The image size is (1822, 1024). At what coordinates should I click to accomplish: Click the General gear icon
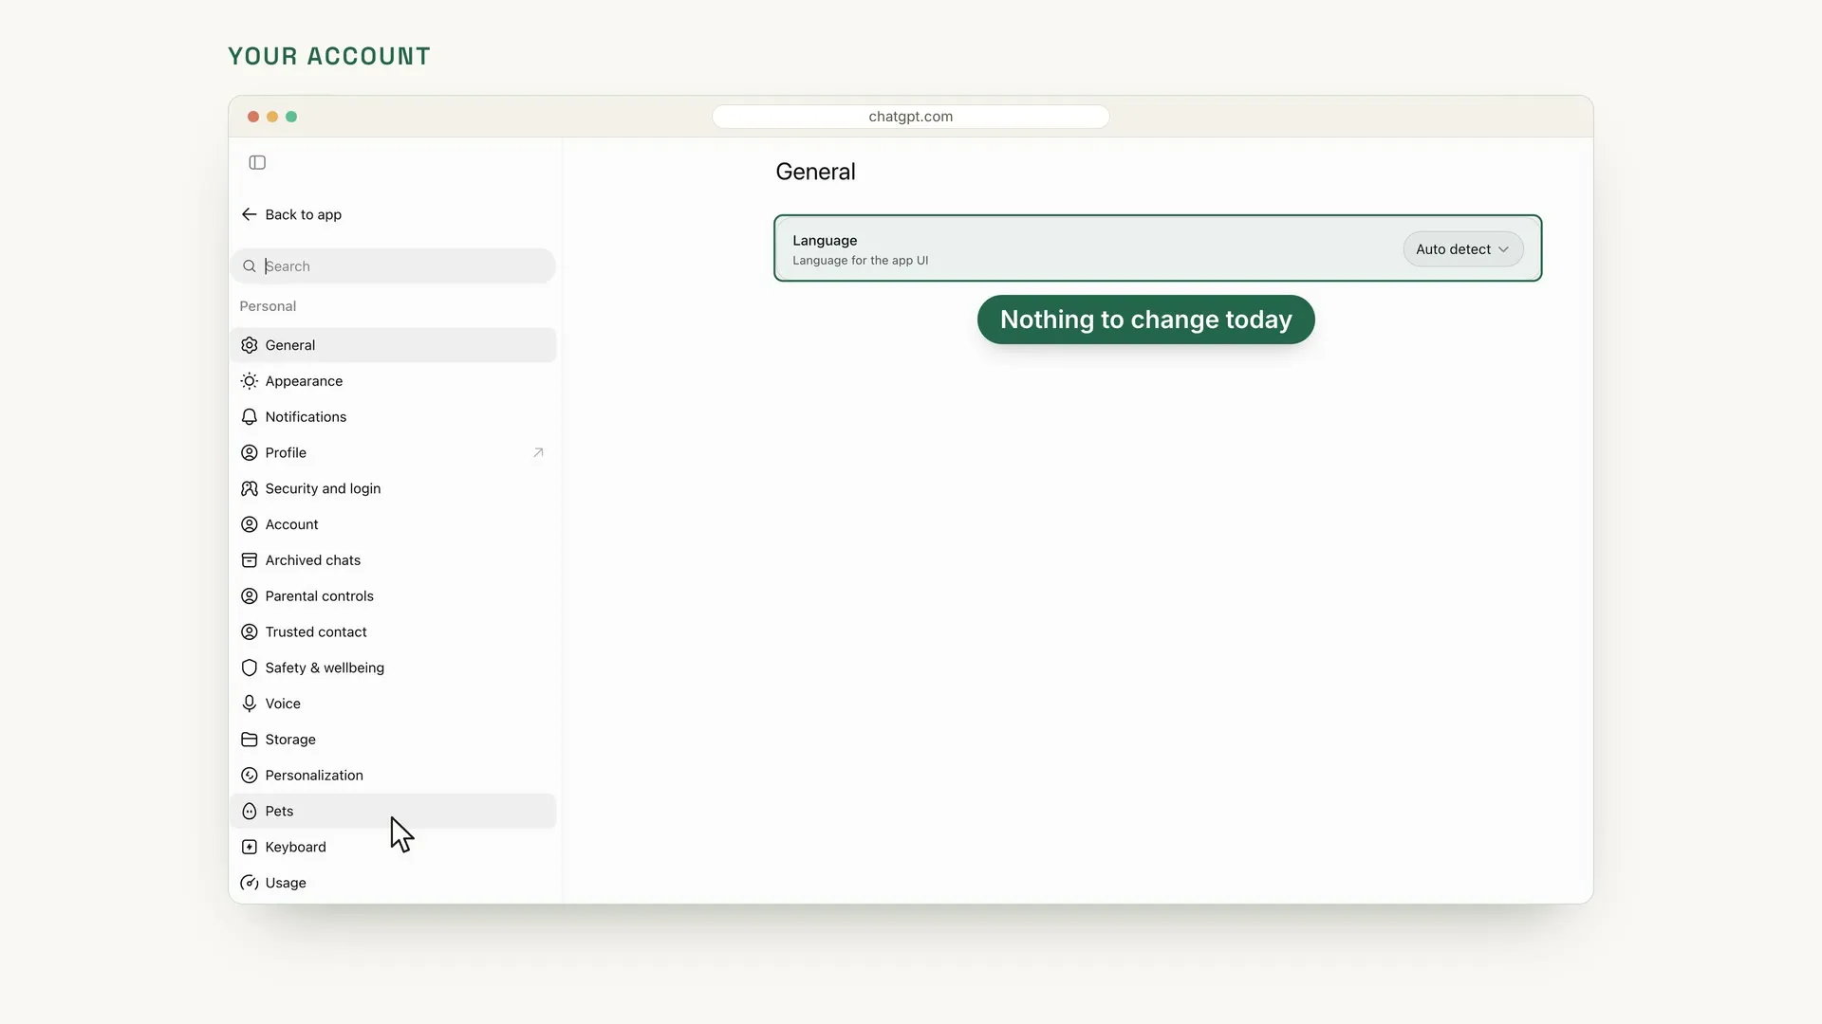point(249,345)
